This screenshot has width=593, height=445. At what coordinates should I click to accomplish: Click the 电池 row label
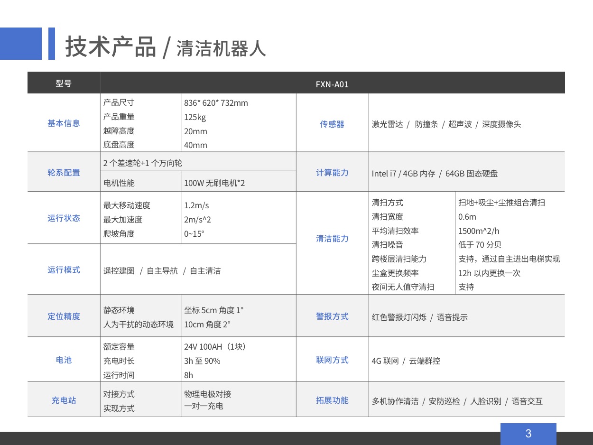64,360
